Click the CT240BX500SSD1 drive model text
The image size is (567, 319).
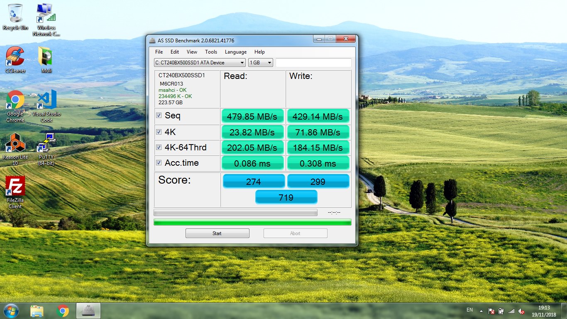(182, 76)
